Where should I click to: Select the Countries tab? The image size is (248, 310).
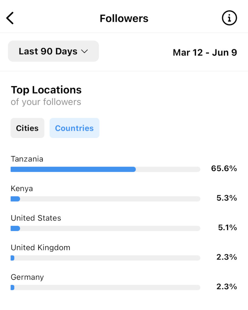pyautogui.click(x=74, y=128)
